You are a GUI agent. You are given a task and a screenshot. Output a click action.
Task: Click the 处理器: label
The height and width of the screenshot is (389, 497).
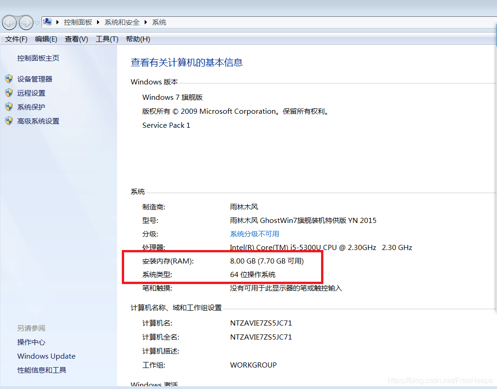[x=154, y=247]
